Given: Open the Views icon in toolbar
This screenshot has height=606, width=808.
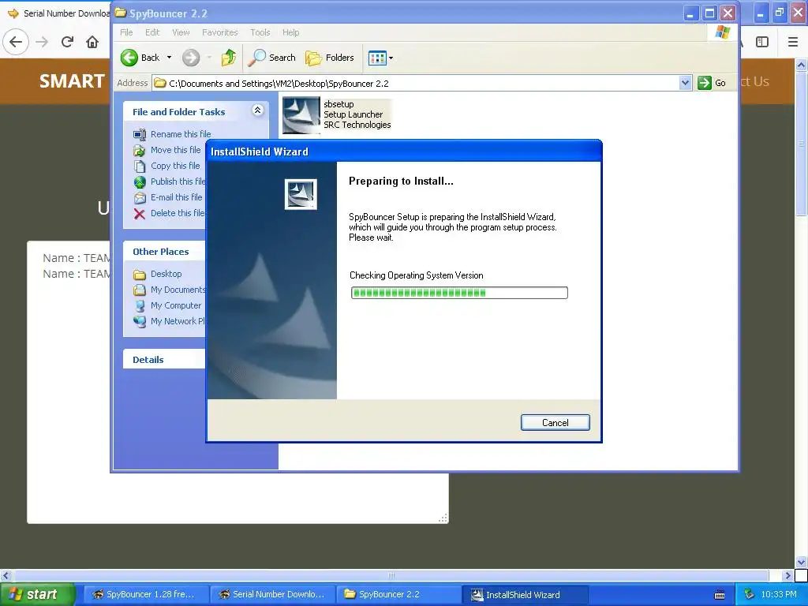Looking at the screenshot, I should point(377,58).
